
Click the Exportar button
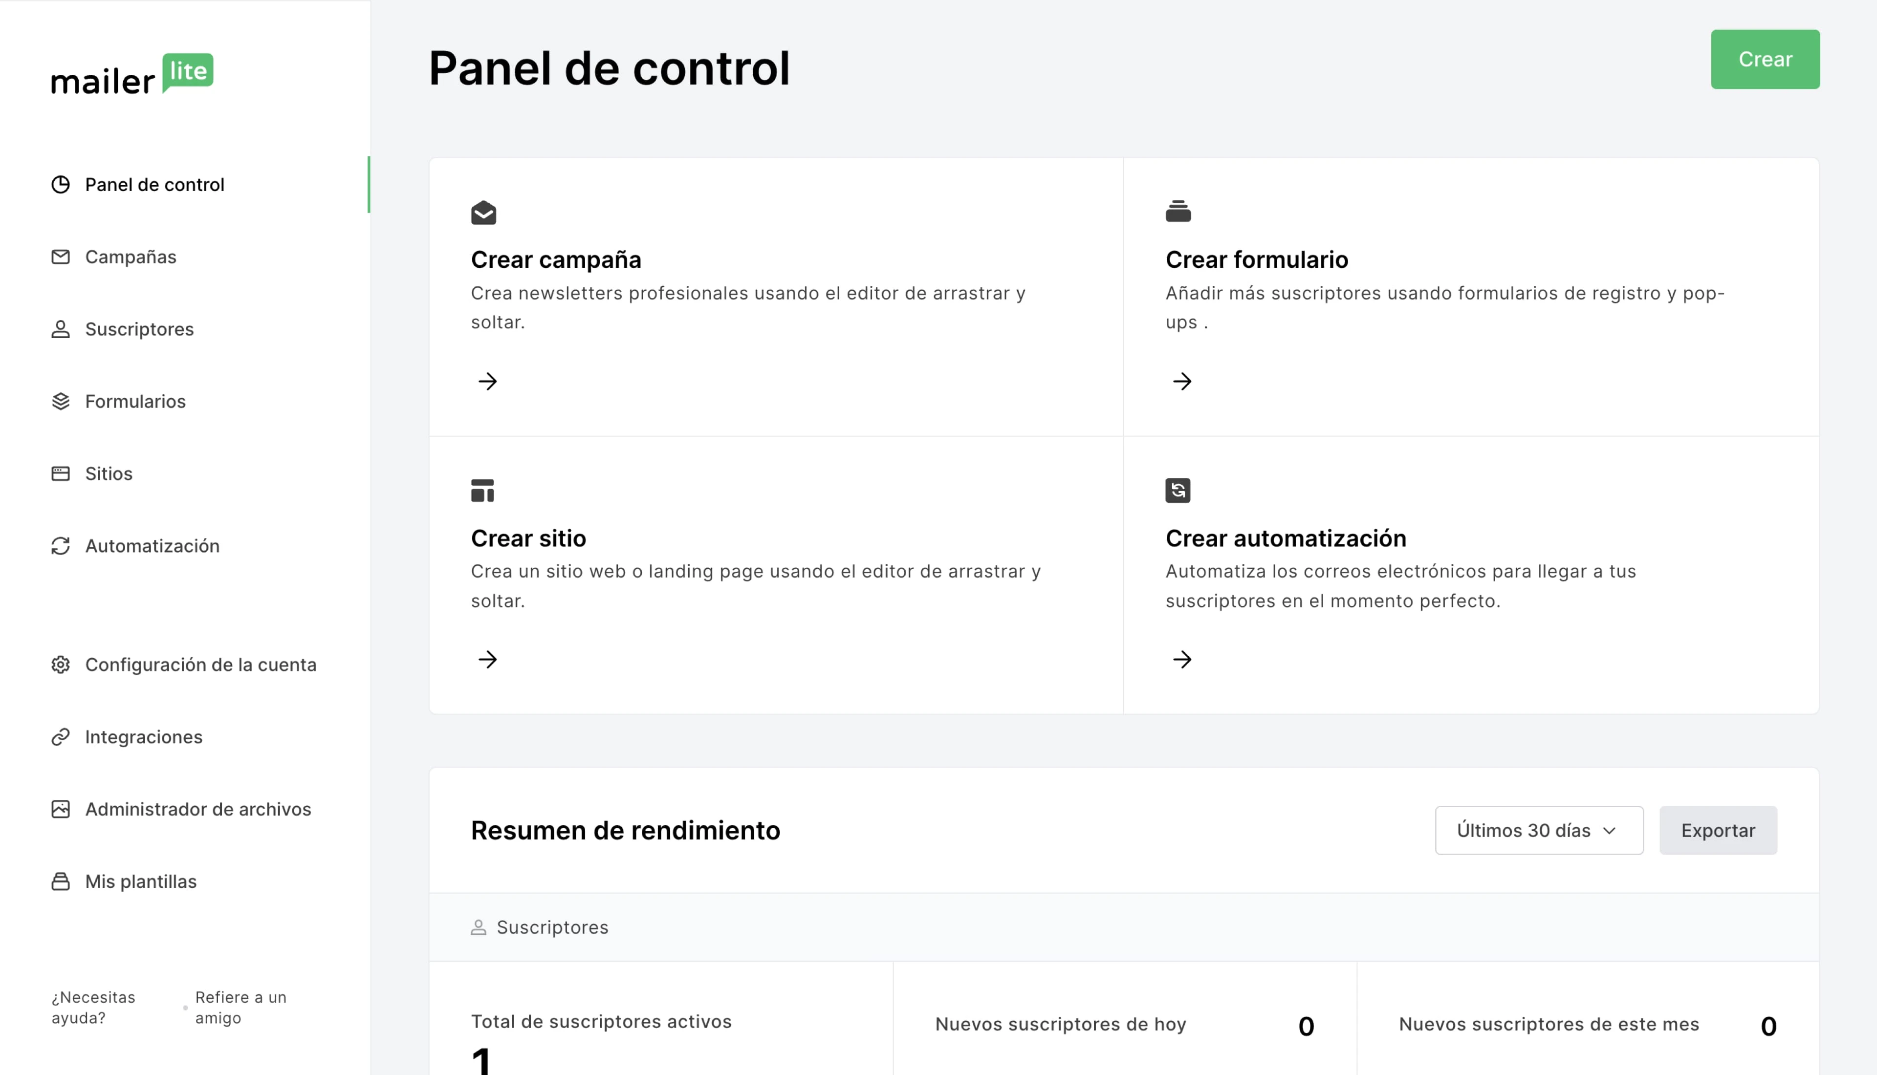[1718, 831]
